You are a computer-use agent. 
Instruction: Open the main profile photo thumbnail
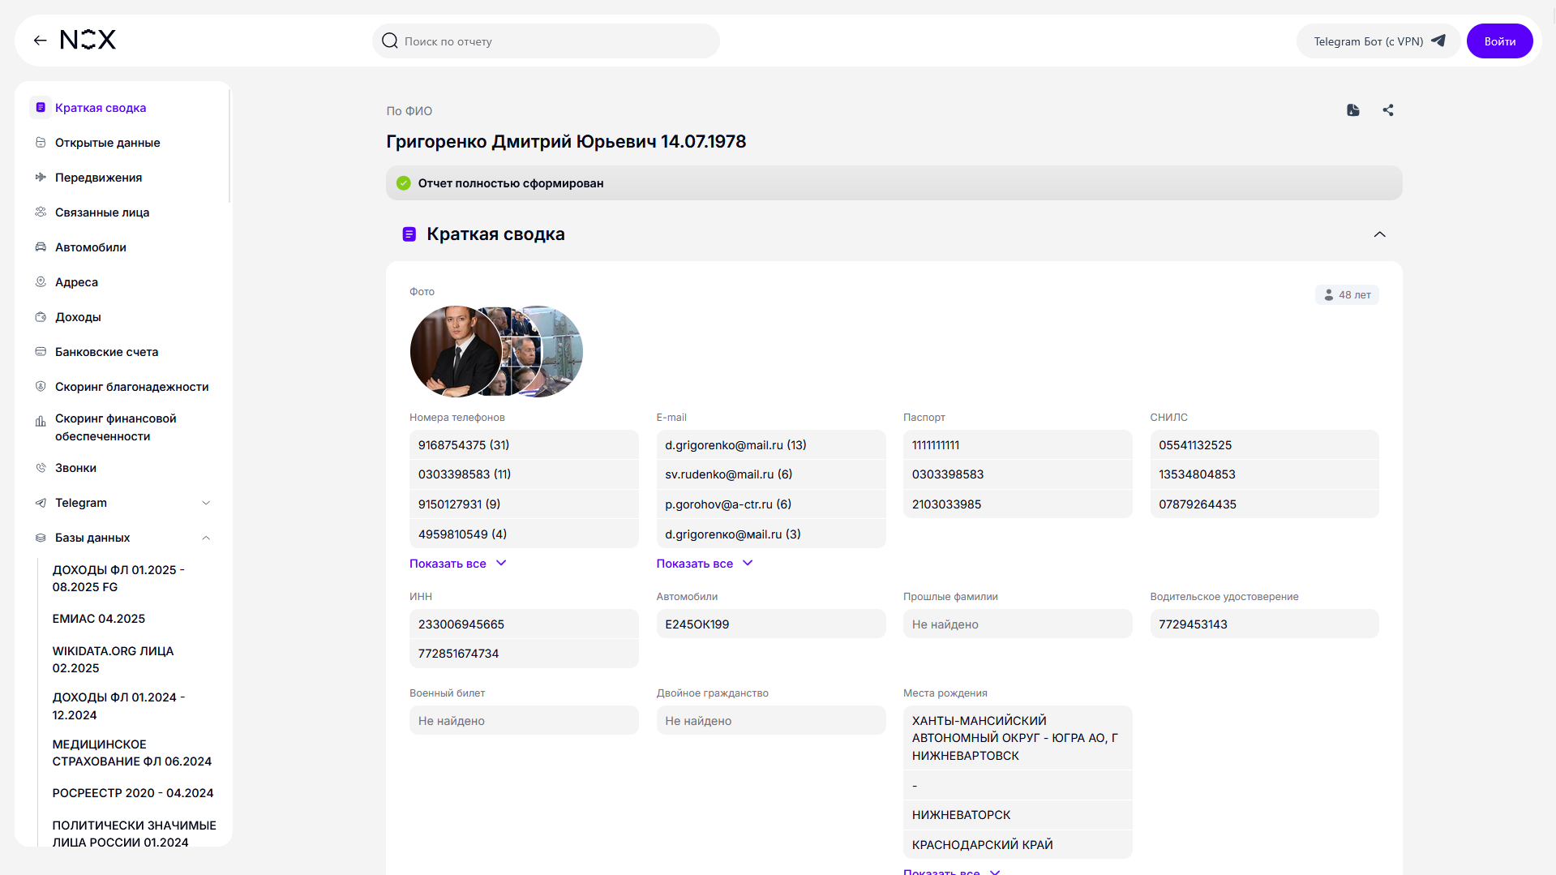456,352
